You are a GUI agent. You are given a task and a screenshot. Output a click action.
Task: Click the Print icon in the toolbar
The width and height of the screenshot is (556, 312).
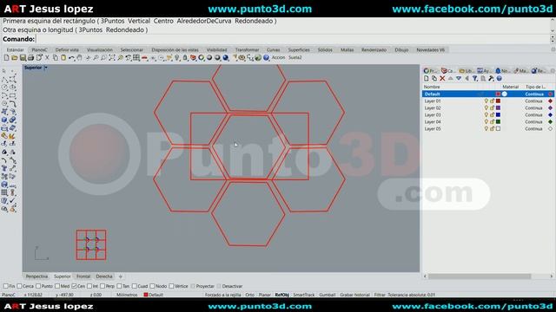point(30,58)
